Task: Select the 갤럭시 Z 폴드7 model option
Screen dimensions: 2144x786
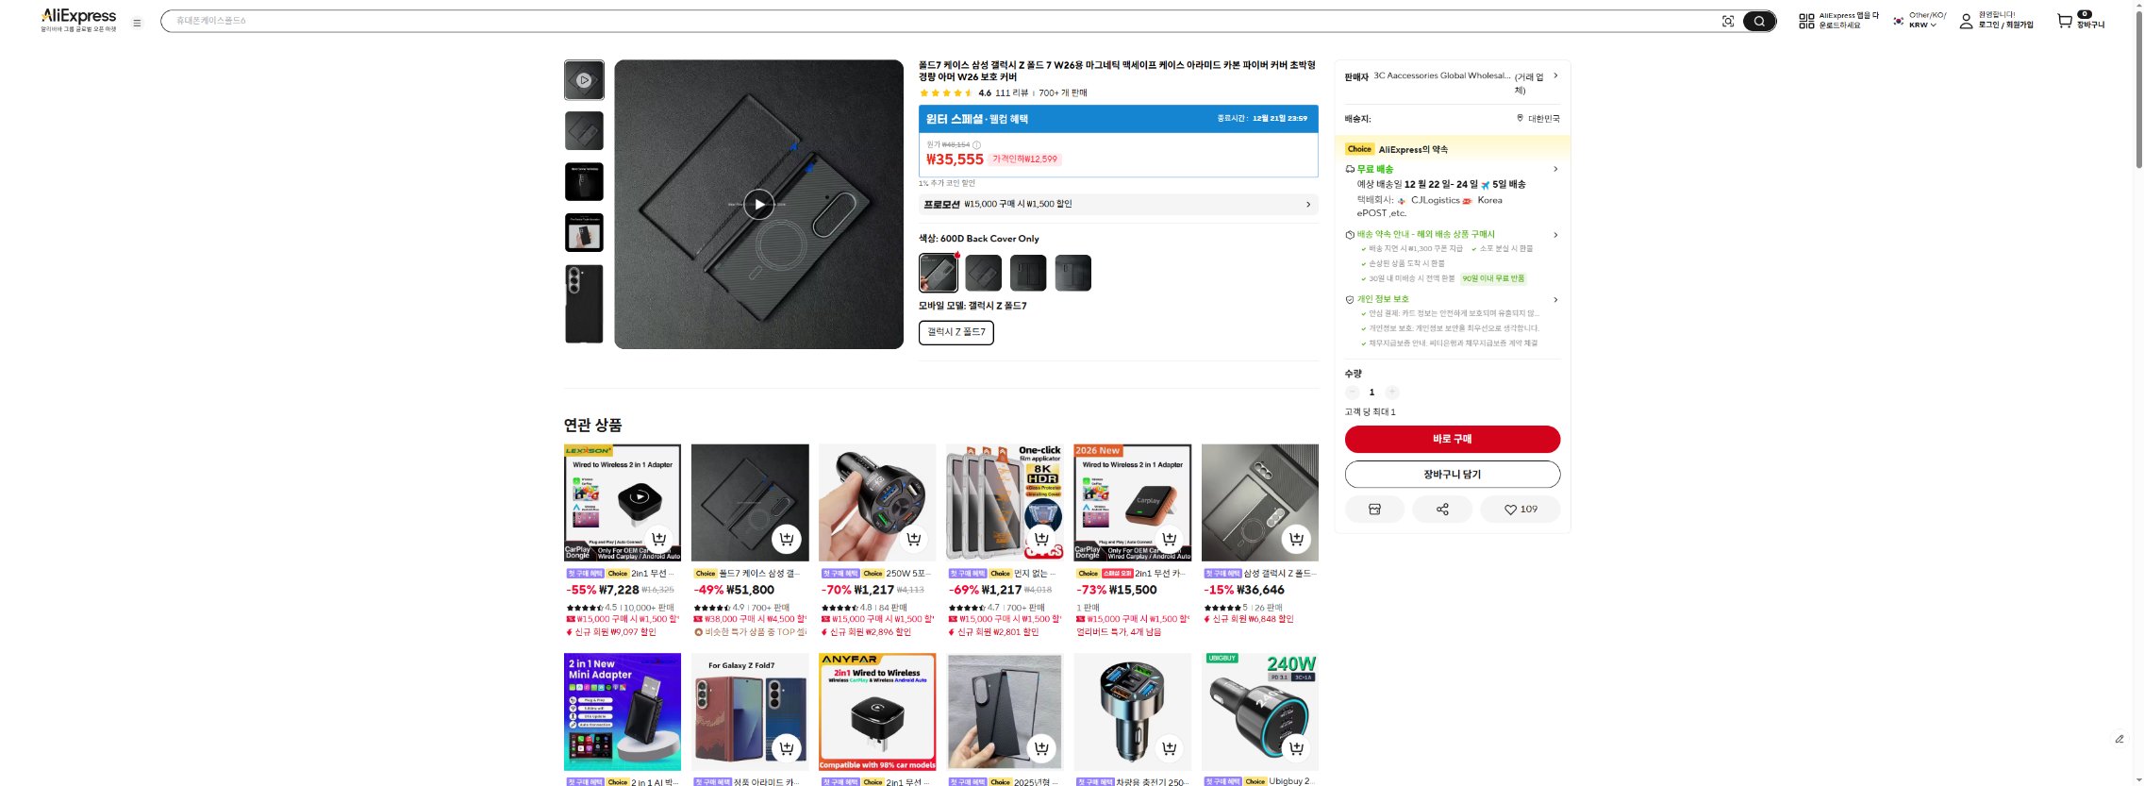Action: click(x=956, y=332)
